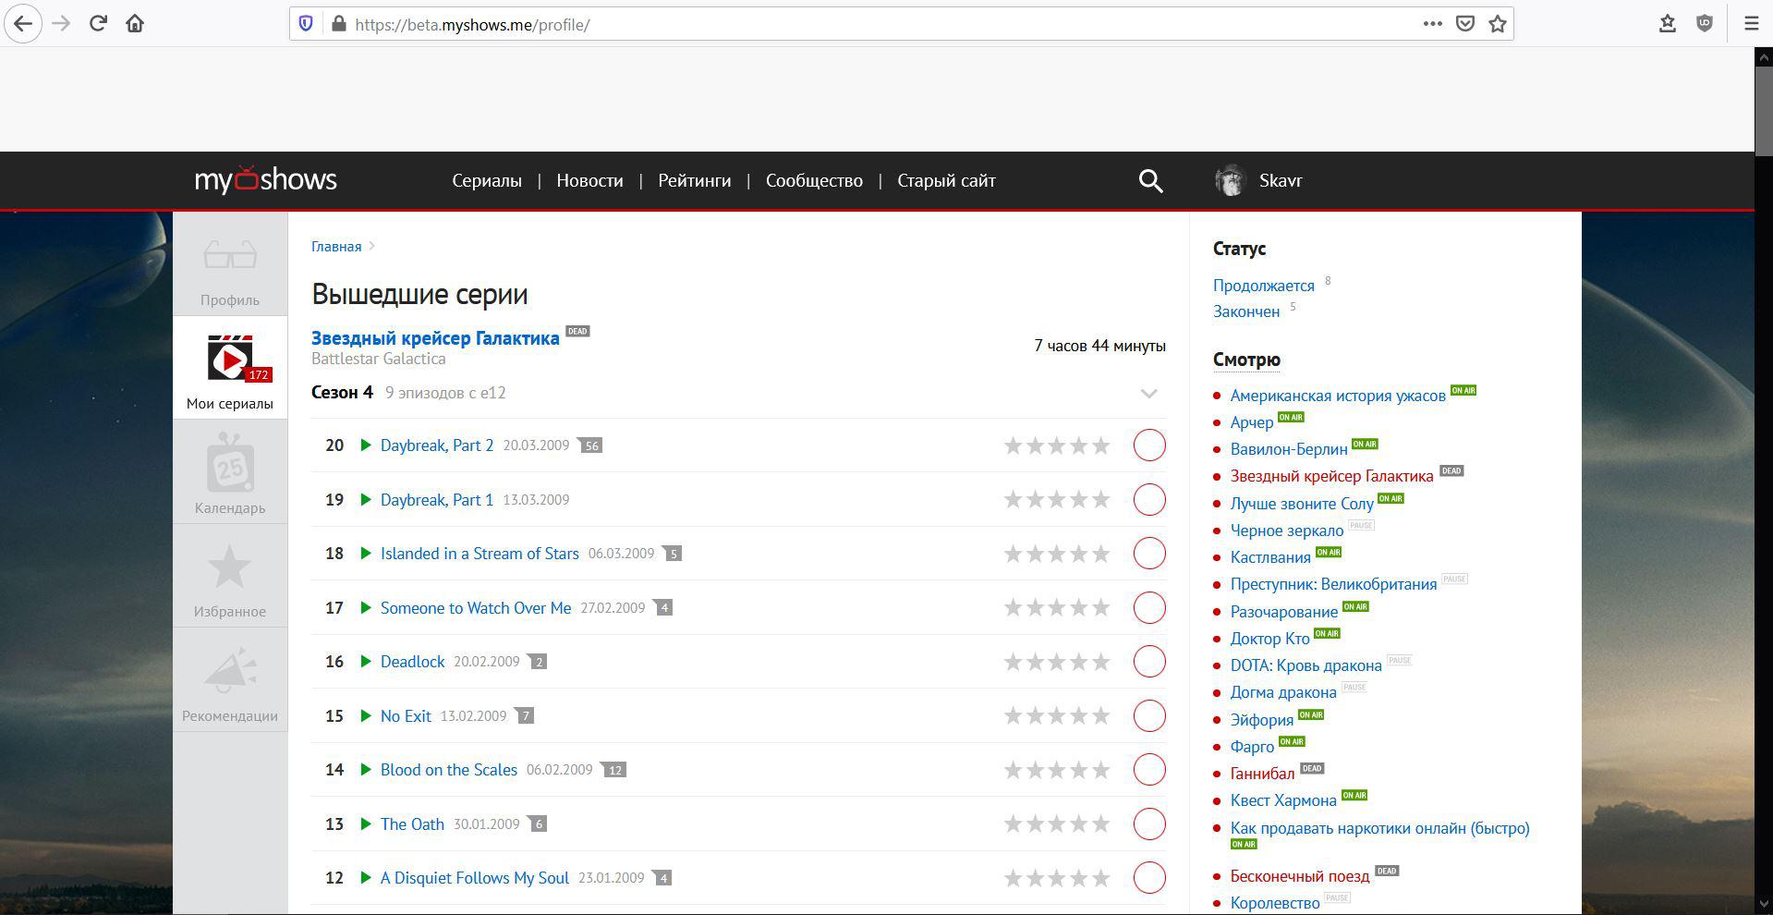This screenshot has height=915, width=1773.
Task: Open Черное зеркало show link
Action: point(1286,531)
